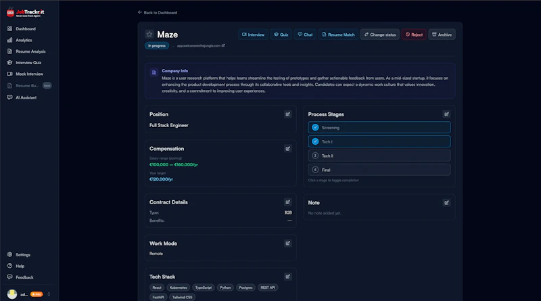
Task: Reject this application
Action: [x=414, y=34]
